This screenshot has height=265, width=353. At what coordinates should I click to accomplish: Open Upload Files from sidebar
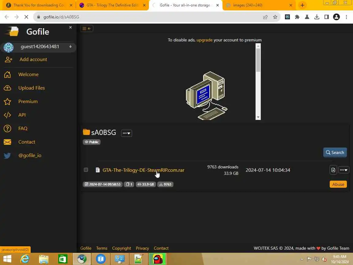[x=32, y=88]
